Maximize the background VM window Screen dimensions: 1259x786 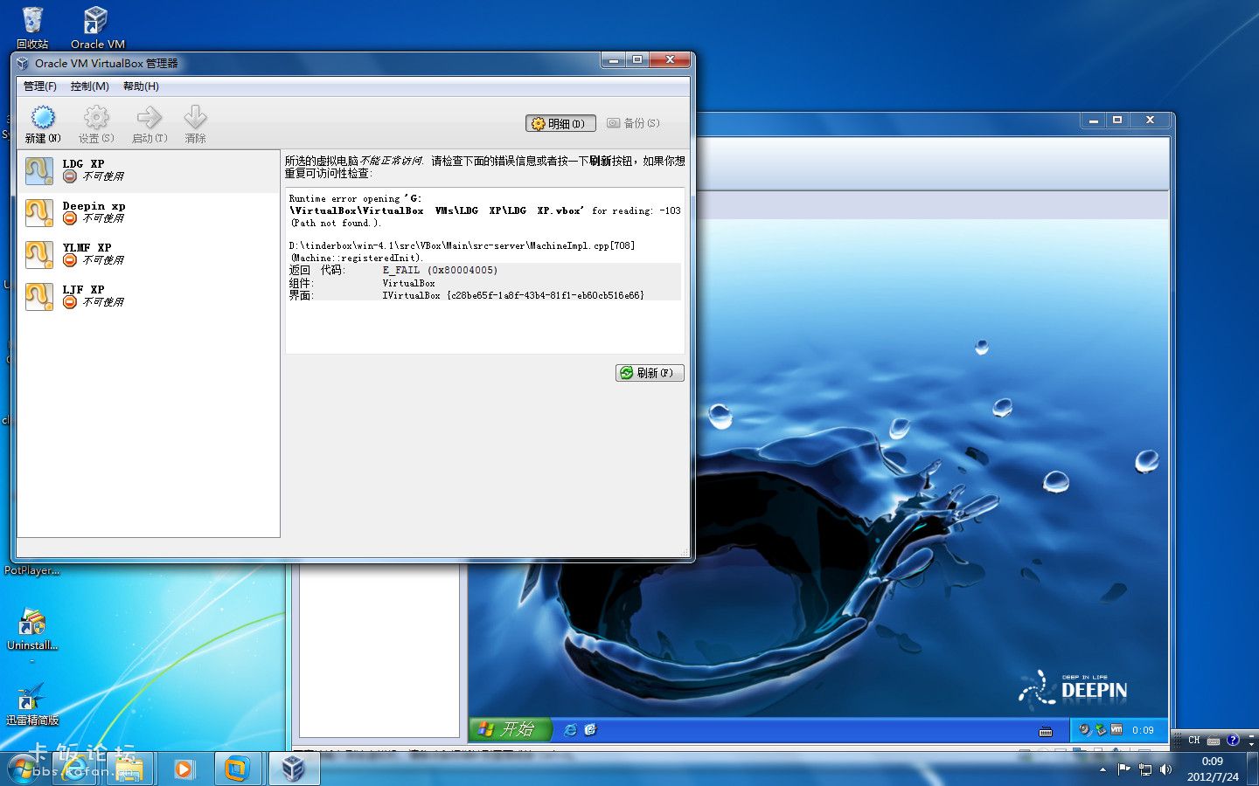coord(1117,121)
